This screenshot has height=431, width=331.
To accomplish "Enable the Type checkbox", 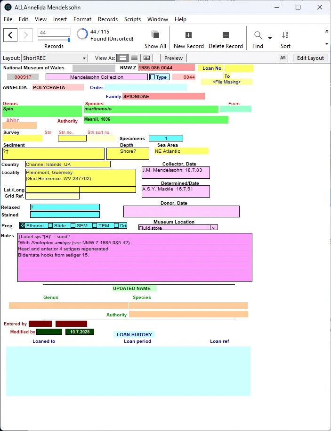I will pyautogui.click(x=153, y=77).
